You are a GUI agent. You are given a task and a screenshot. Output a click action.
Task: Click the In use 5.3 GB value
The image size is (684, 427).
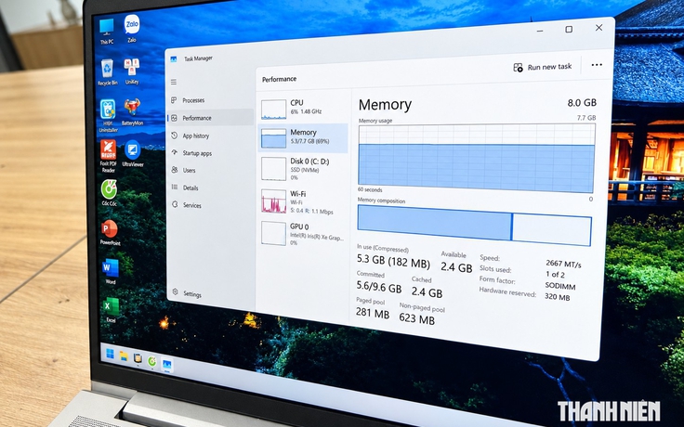[x=393, y=260]
